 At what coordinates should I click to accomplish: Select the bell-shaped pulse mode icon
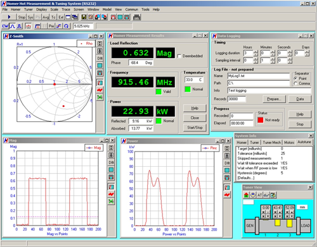click(x=13, y=26)
